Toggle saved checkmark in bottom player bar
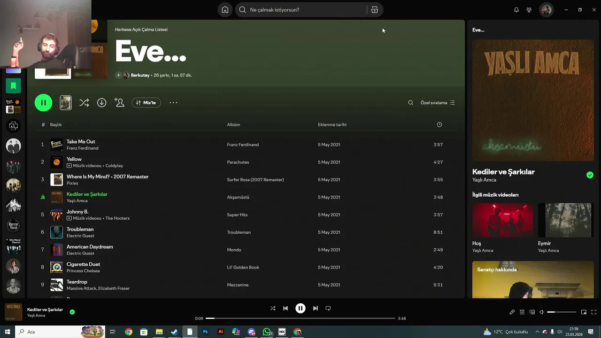The width and height of the screenshot is (601, 338). 72,312
